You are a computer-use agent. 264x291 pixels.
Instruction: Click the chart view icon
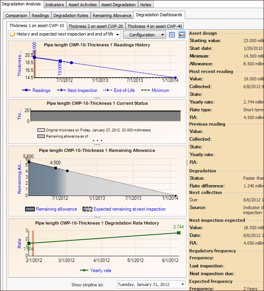coord(182,35)
